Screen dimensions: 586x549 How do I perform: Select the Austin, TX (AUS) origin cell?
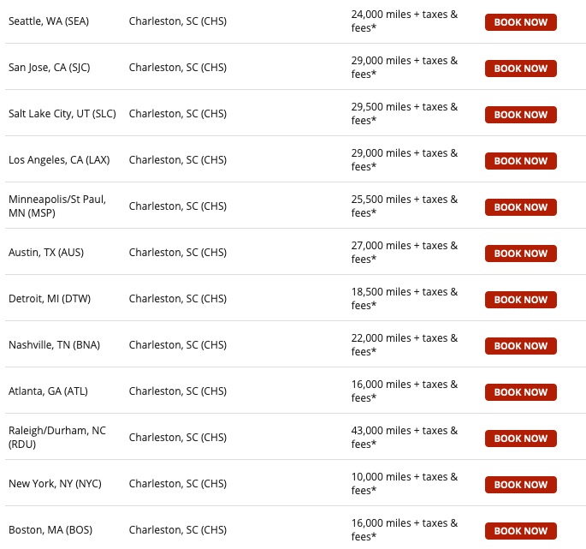[46, 253]
